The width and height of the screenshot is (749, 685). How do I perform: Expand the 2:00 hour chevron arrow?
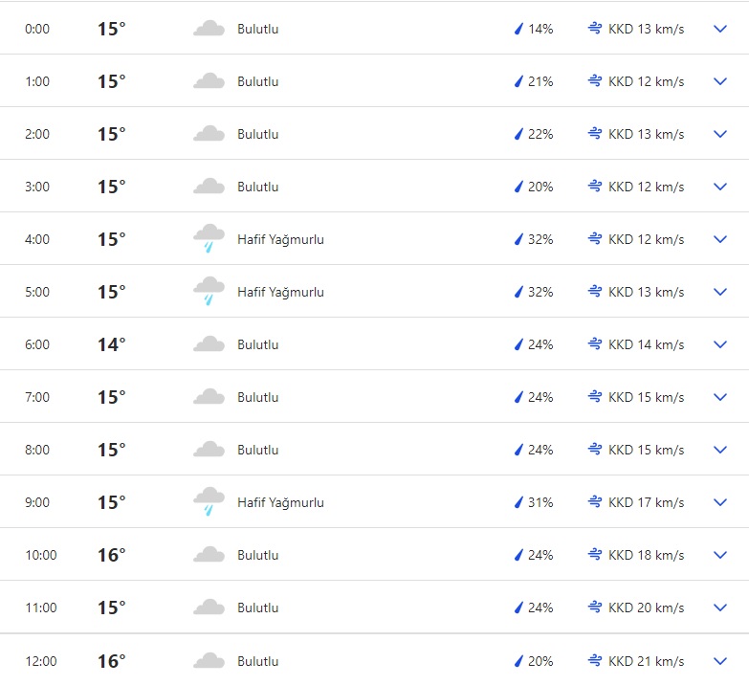720,134
